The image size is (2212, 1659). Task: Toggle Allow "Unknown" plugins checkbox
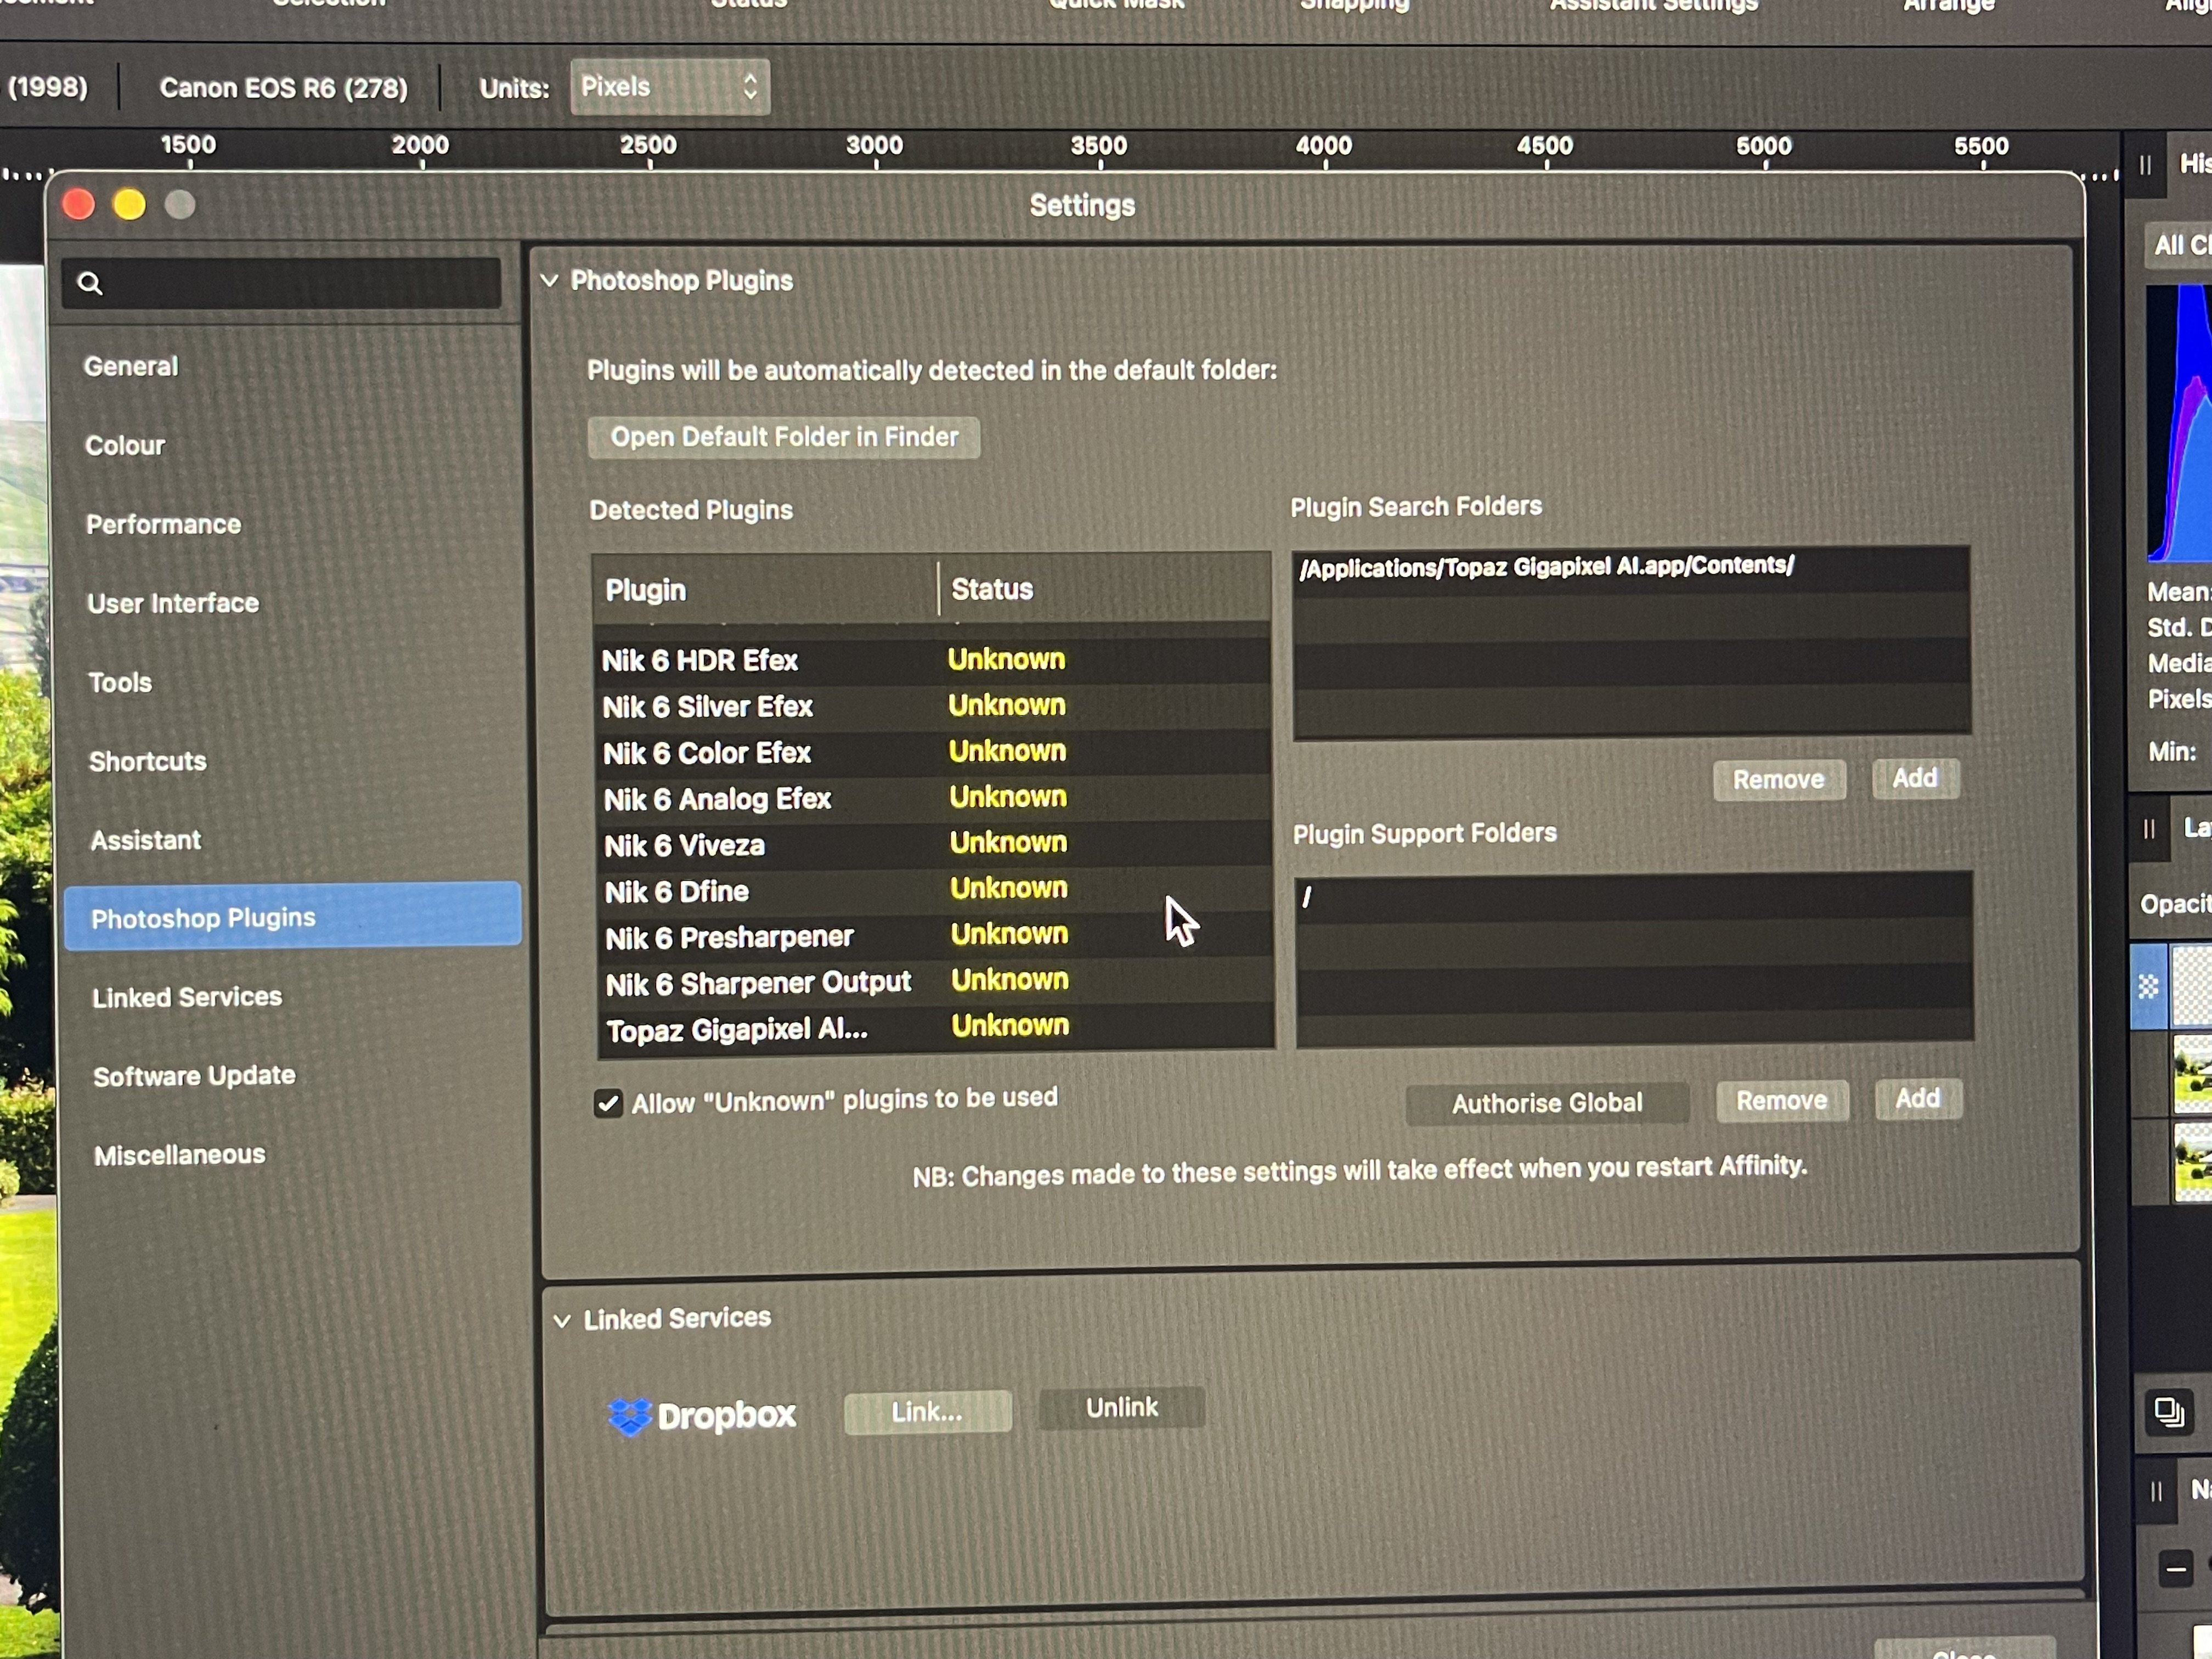point(607,1104)
